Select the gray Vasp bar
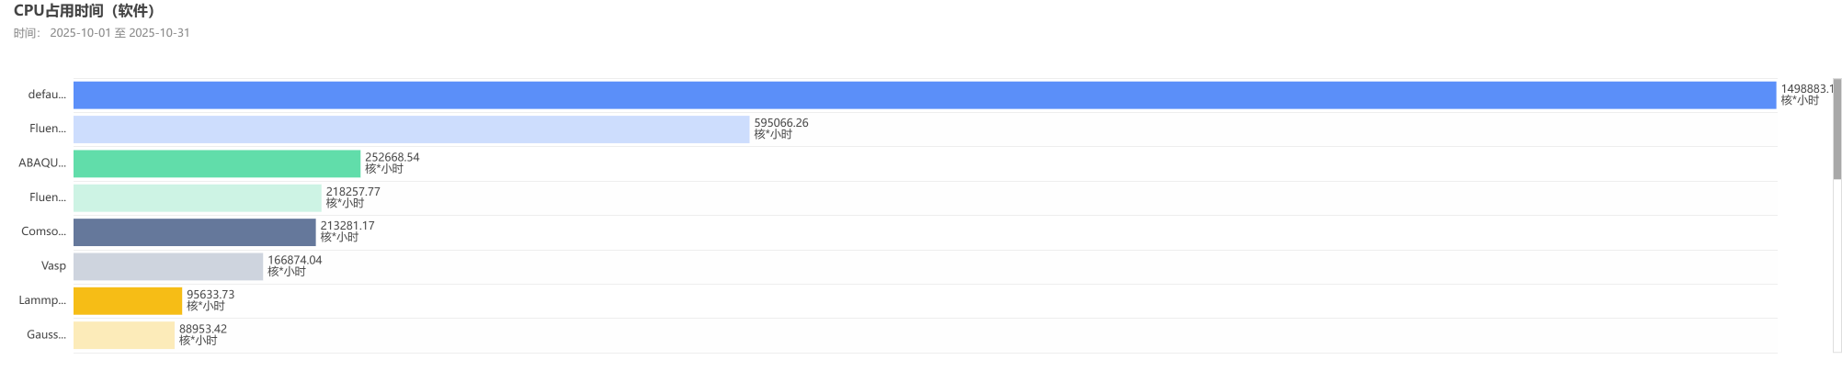The width and height of the screenshot is (1842, 371). tap(167, 266)
